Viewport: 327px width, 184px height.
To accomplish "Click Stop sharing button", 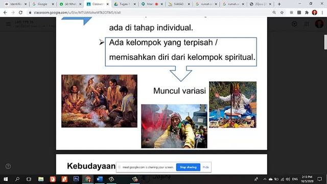I will coord(188,167).
